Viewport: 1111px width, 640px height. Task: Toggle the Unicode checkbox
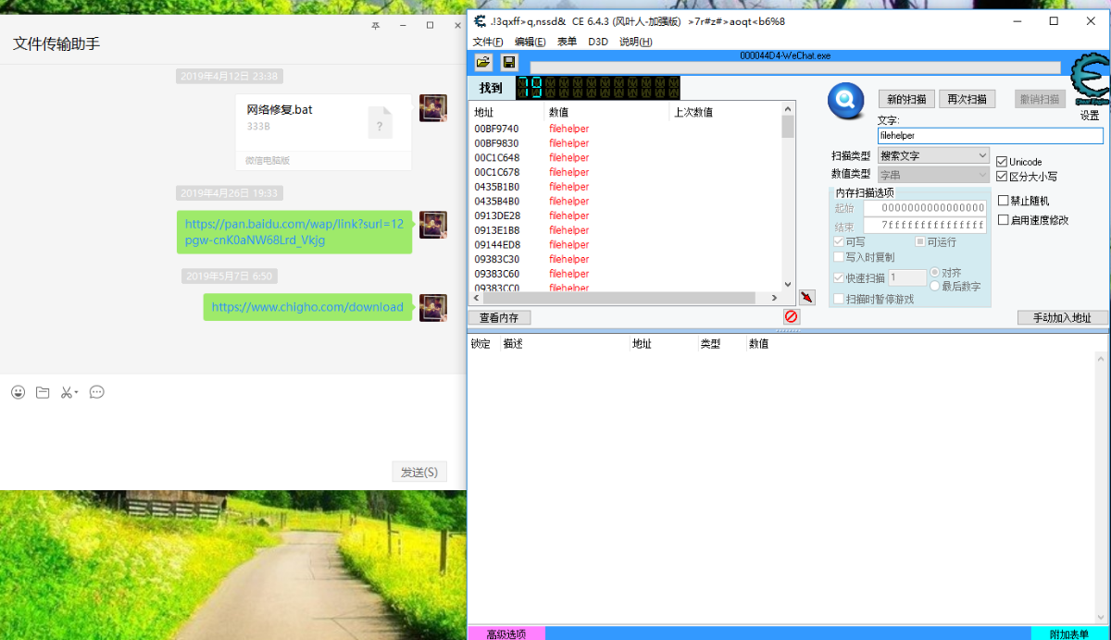coord(1002,162)
